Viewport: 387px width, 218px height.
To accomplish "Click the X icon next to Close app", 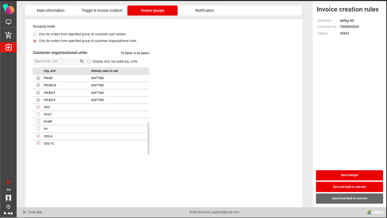I will click(24, 212).
